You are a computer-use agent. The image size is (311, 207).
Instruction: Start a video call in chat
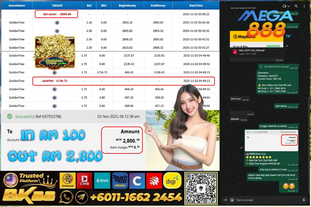[285, 6]
